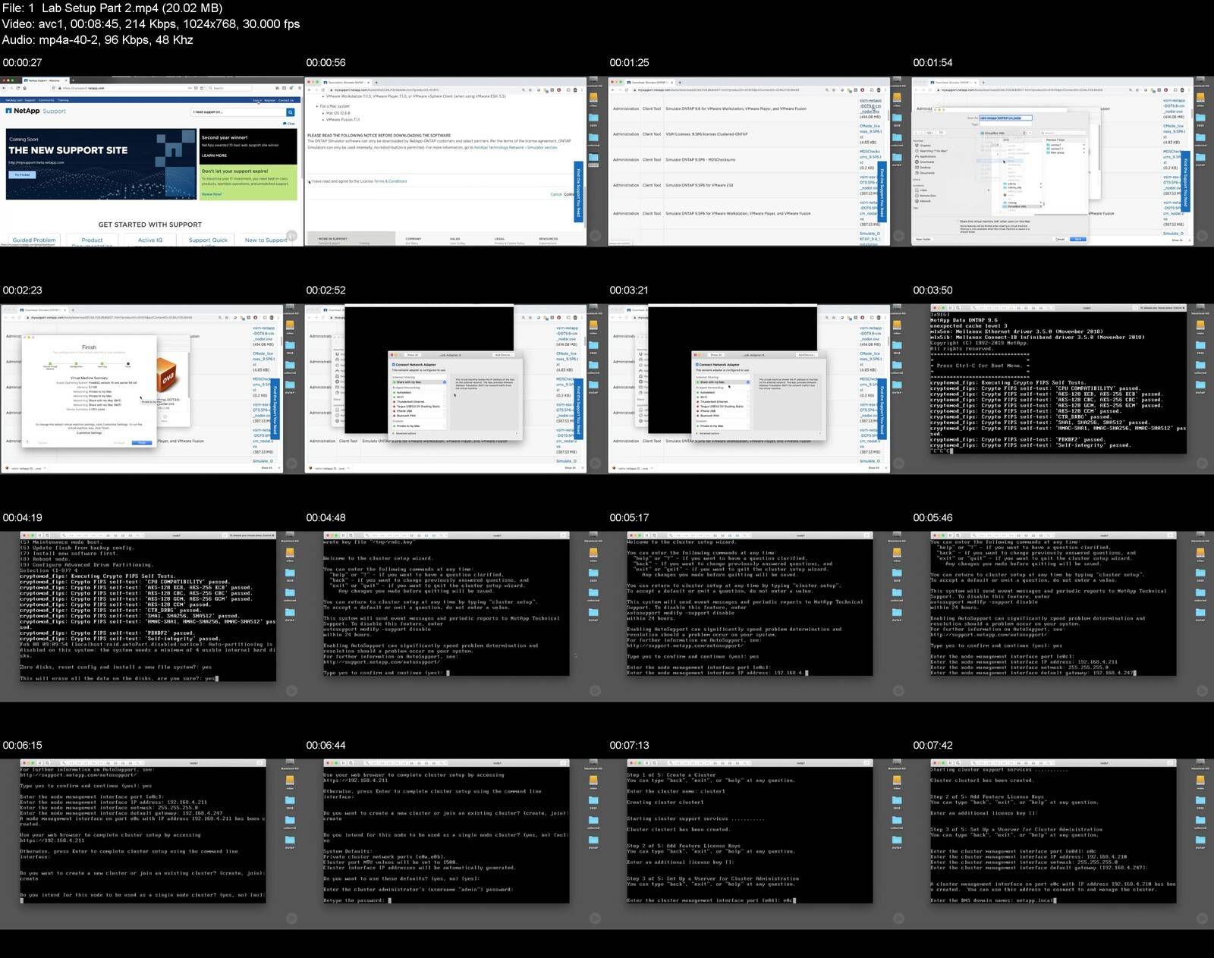Click the timestamp label '00:04:48'
The height and width of the screenshot is (958, 1214).
coord(326,518)
